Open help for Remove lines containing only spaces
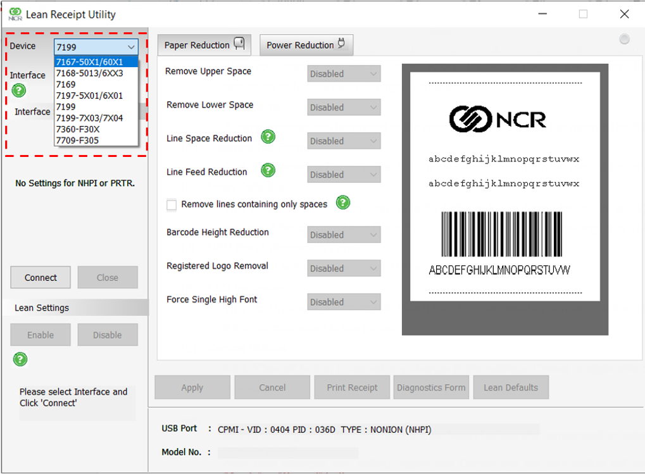This screenshot has width=645, height=474. point(343,203)
